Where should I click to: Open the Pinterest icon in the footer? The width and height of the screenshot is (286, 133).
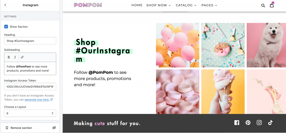tap(248, 123)
